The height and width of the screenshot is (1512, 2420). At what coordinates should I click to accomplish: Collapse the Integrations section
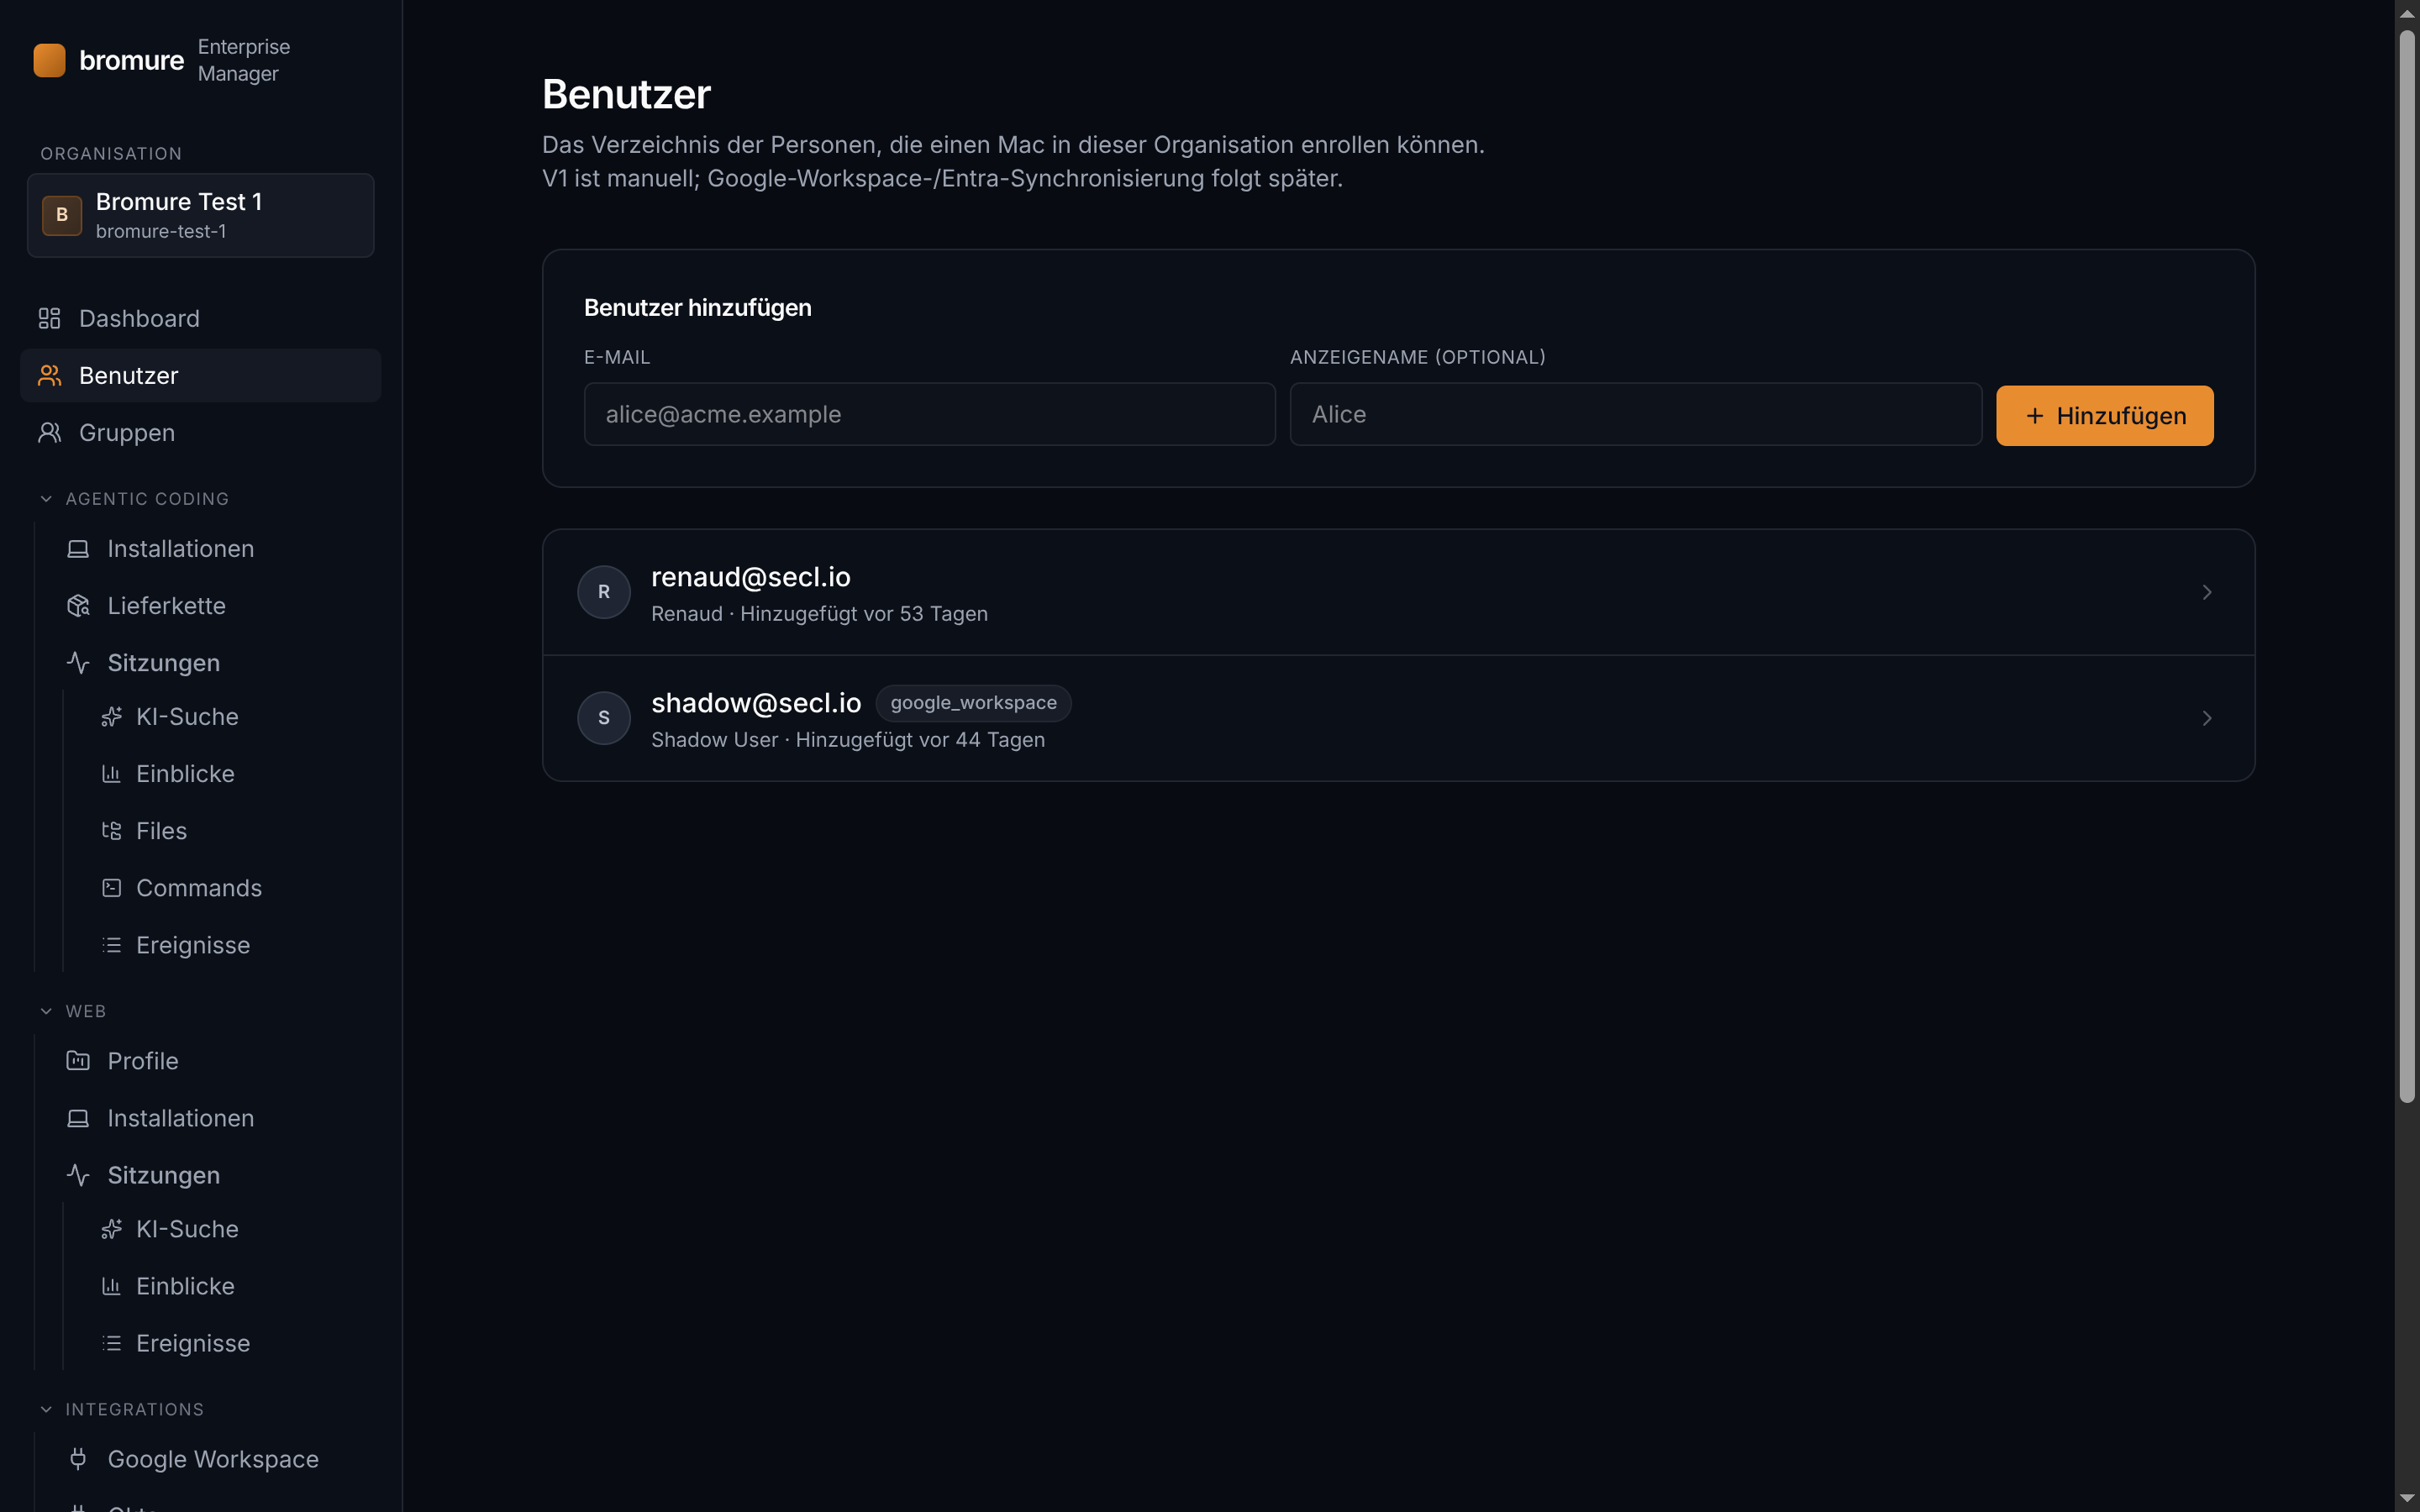pos(46,1408)
